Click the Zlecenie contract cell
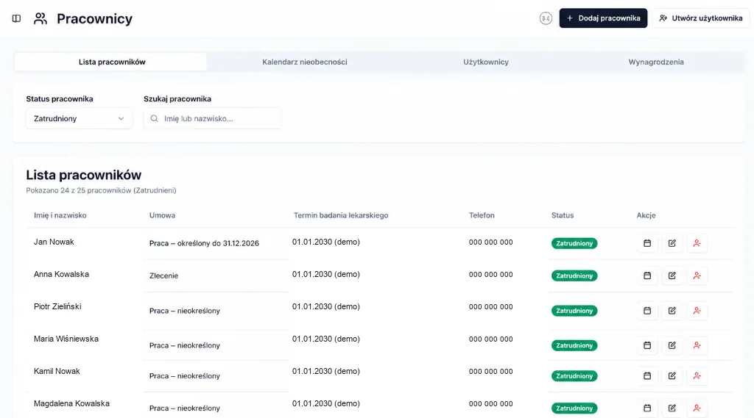Screen dimensions: 754x418 [x=163, y=275]
